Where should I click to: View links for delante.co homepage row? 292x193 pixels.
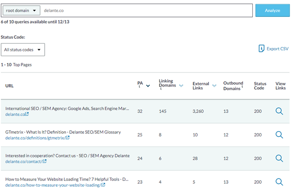[x=279, y=111]
